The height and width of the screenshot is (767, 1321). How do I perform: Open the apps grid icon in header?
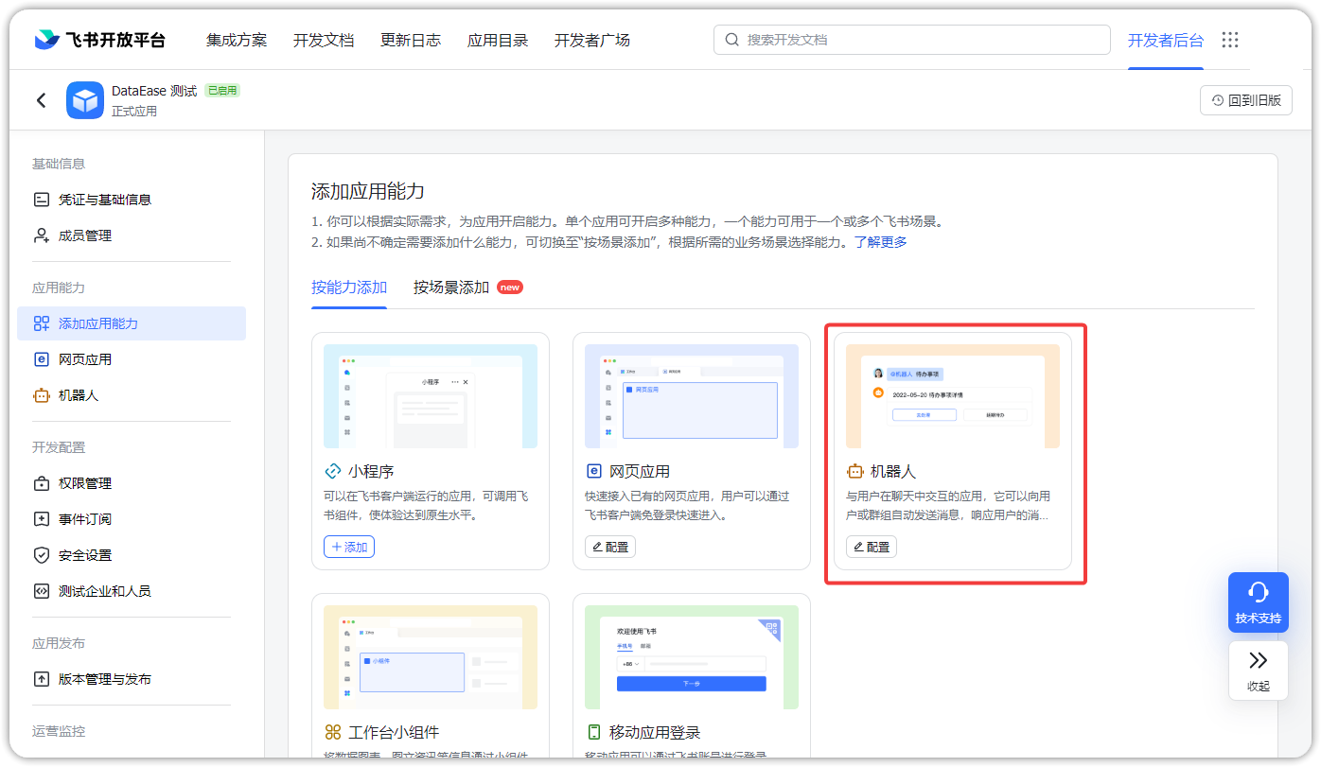pyautogui.click(x=1230, y=40)
